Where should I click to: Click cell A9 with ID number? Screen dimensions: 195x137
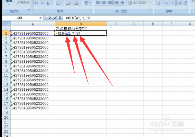tap(33, 66)
